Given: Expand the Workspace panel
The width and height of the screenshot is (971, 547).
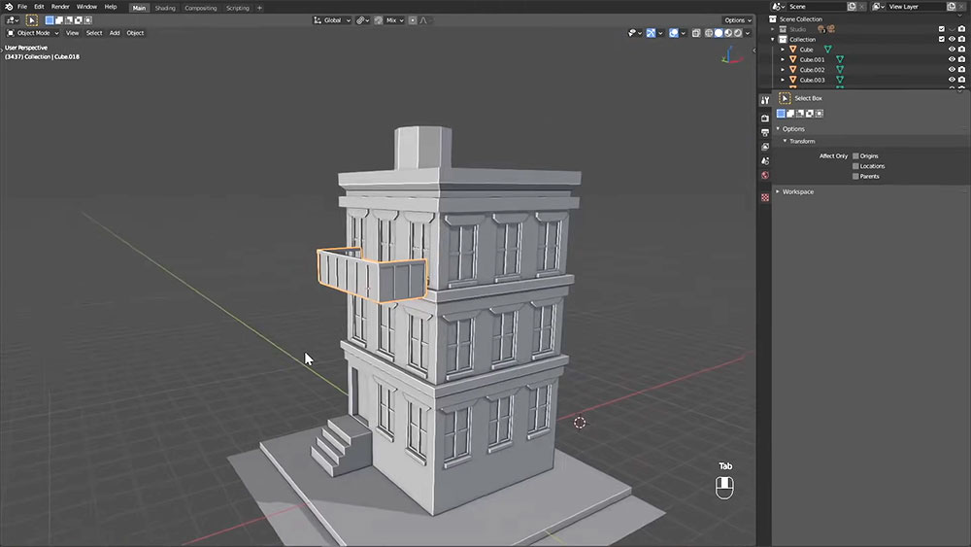Looking at the screenshot, I should [x=779, y=192].
